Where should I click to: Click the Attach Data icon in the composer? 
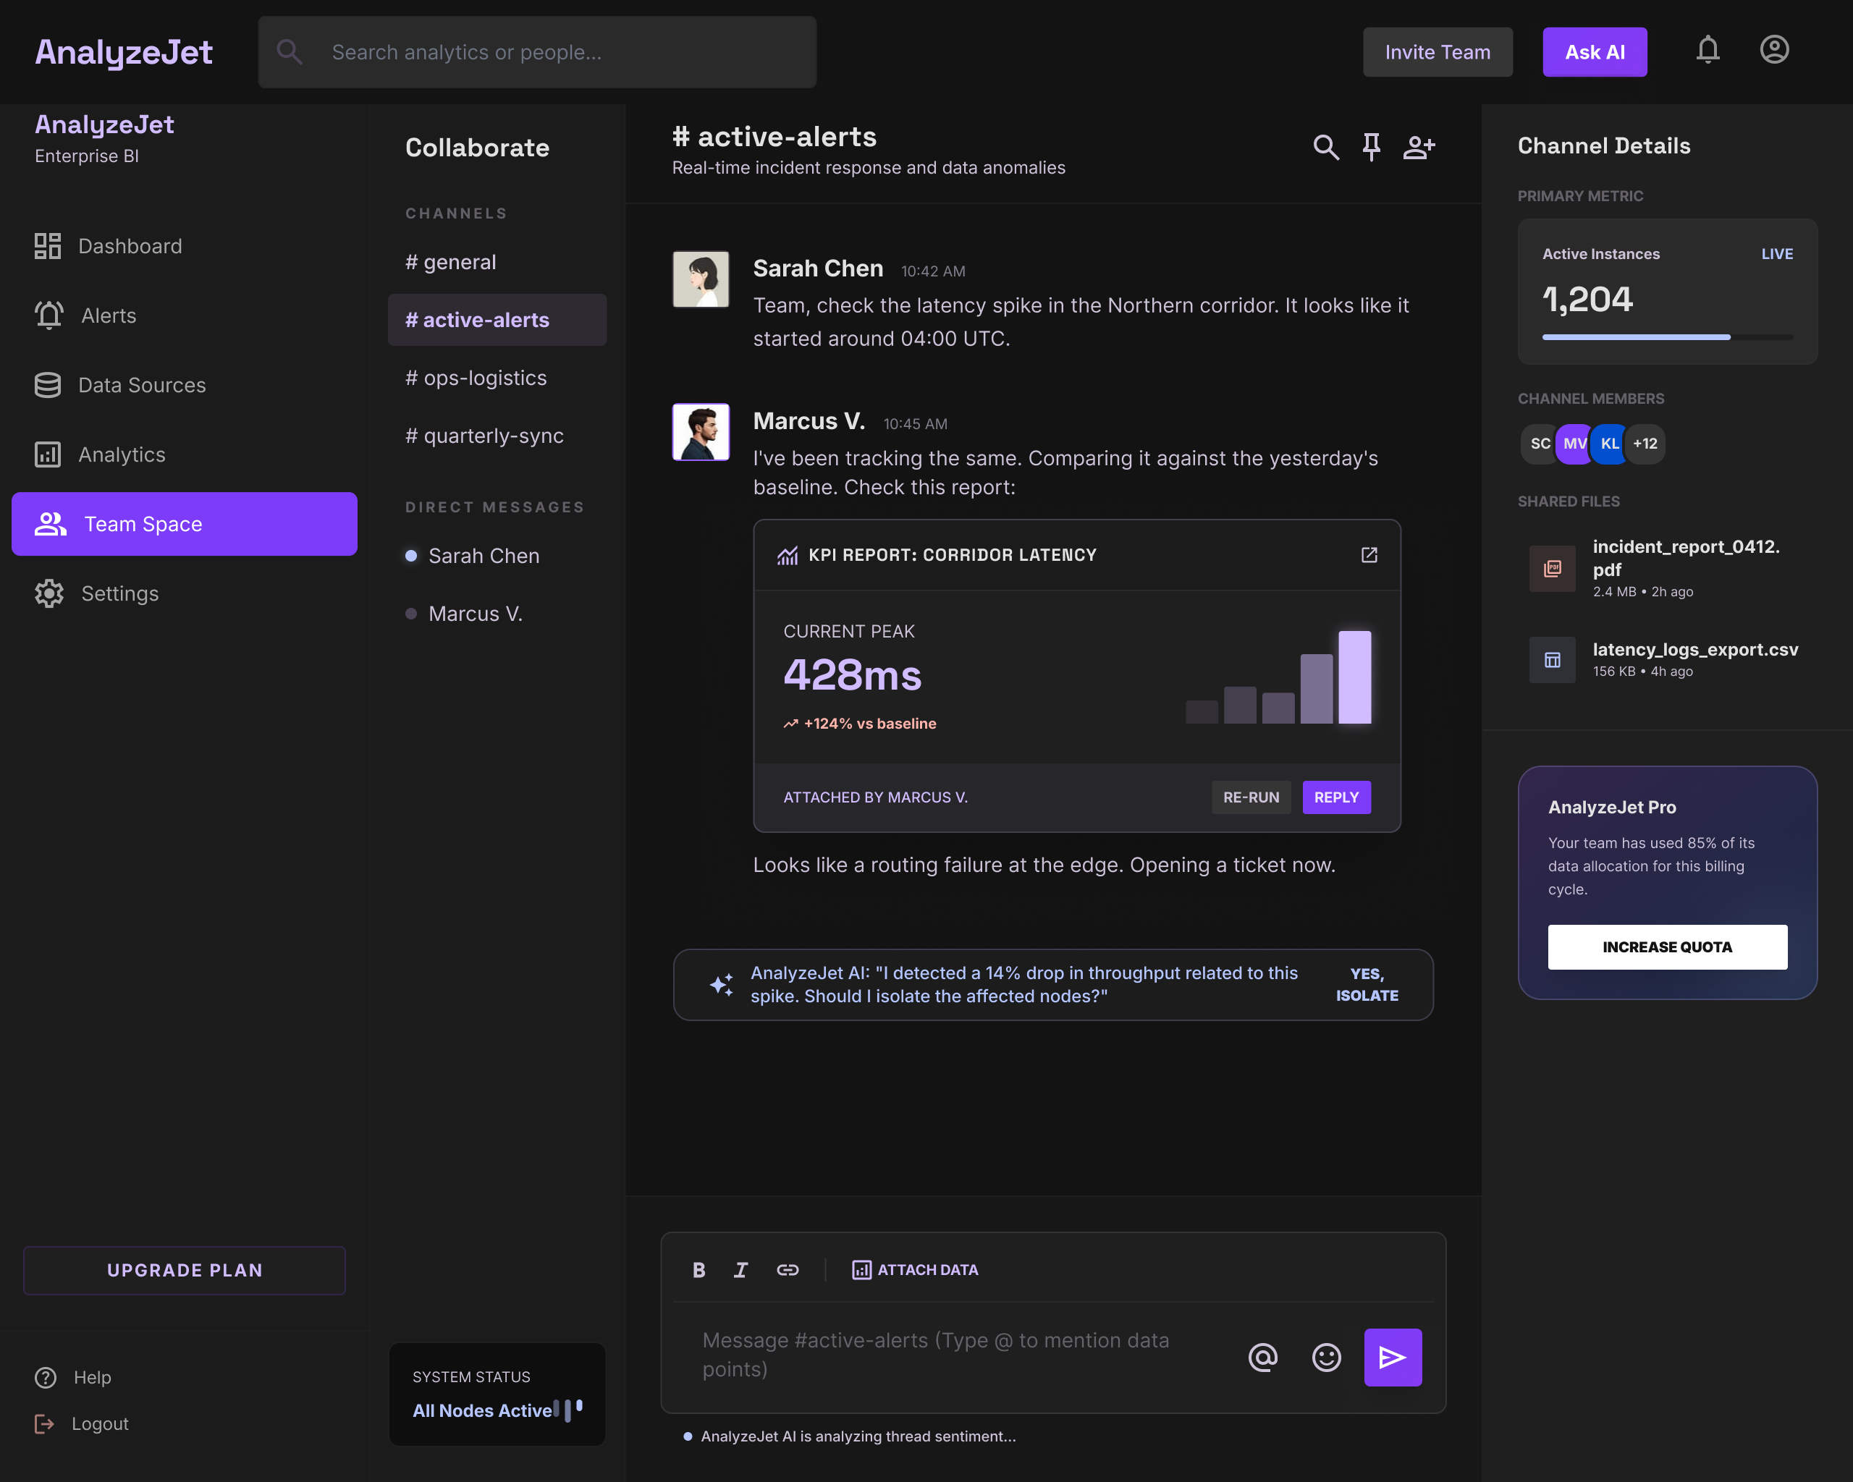(861, 1269)
